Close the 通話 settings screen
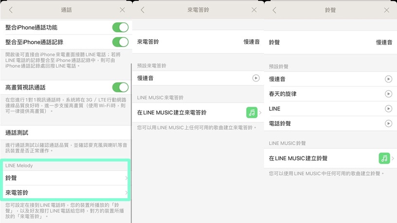Image resolution: width=397 pixels, height=223 pixels. tap(122, 10)
